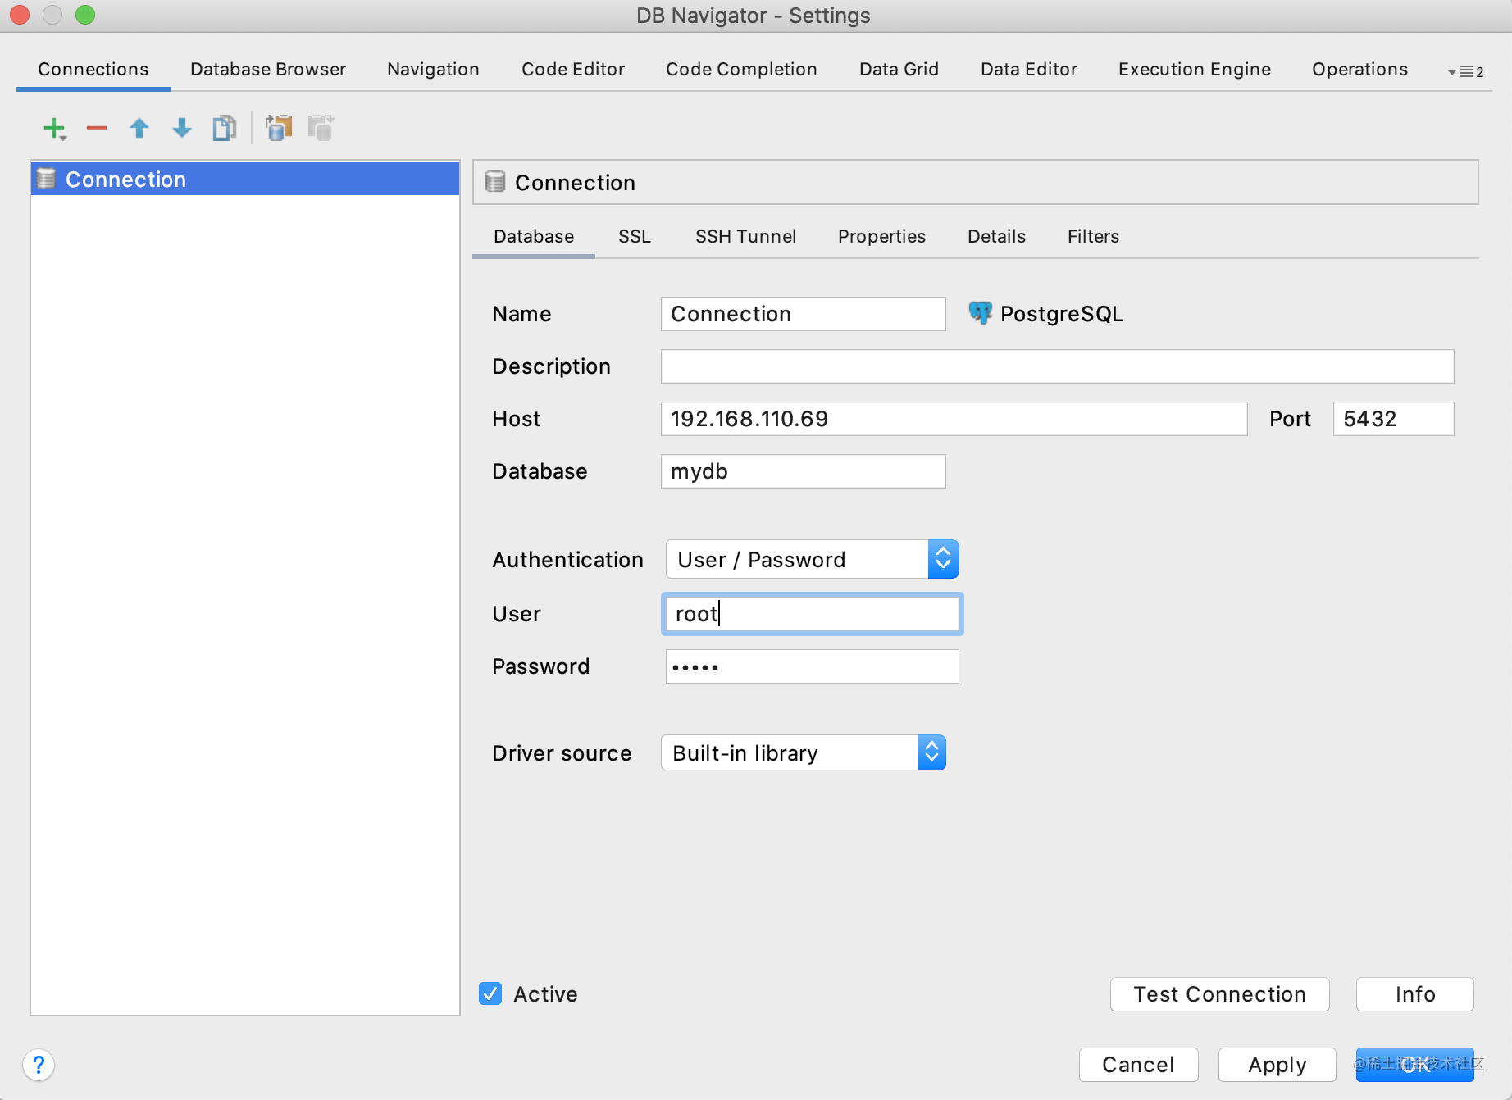Move the connection up with the up arrow
This screenshot has width=1512, height=1100.
coord(139,128)
